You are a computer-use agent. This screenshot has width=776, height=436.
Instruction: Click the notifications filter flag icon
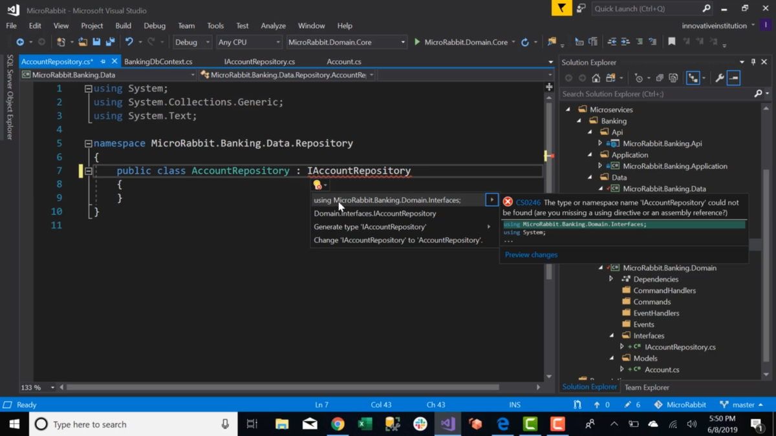coord(561,8)
